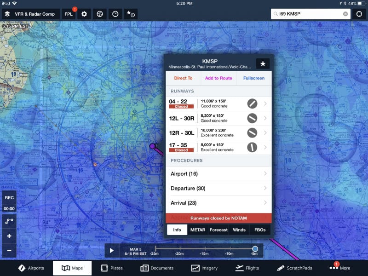The width and height of the screenshot is (368, 276).
Task: Open runway 12L - 30R details
Action: 219,118
